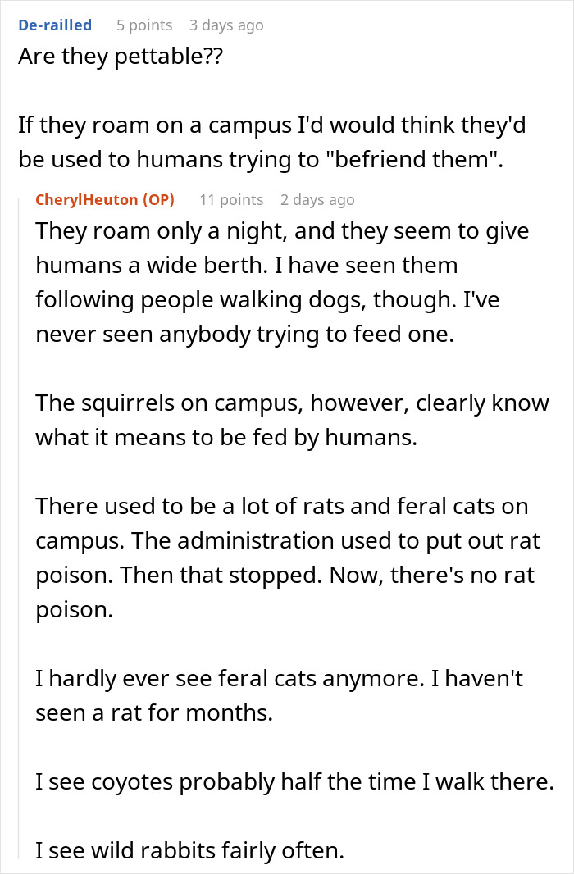Viewport: 574px width, 874px height.
Task: Click the "5 points" score label
Action: (x=144, y=25)
